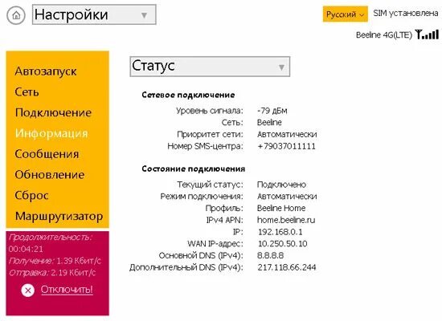Viewport: 442px width, 321px height.
Task: Click the Отключить! link
Action: tap(67, 289)
